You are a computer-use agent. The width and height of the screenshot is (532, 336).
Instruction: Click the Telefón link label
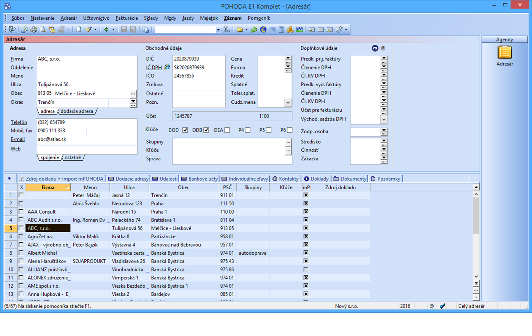point(19,122)
